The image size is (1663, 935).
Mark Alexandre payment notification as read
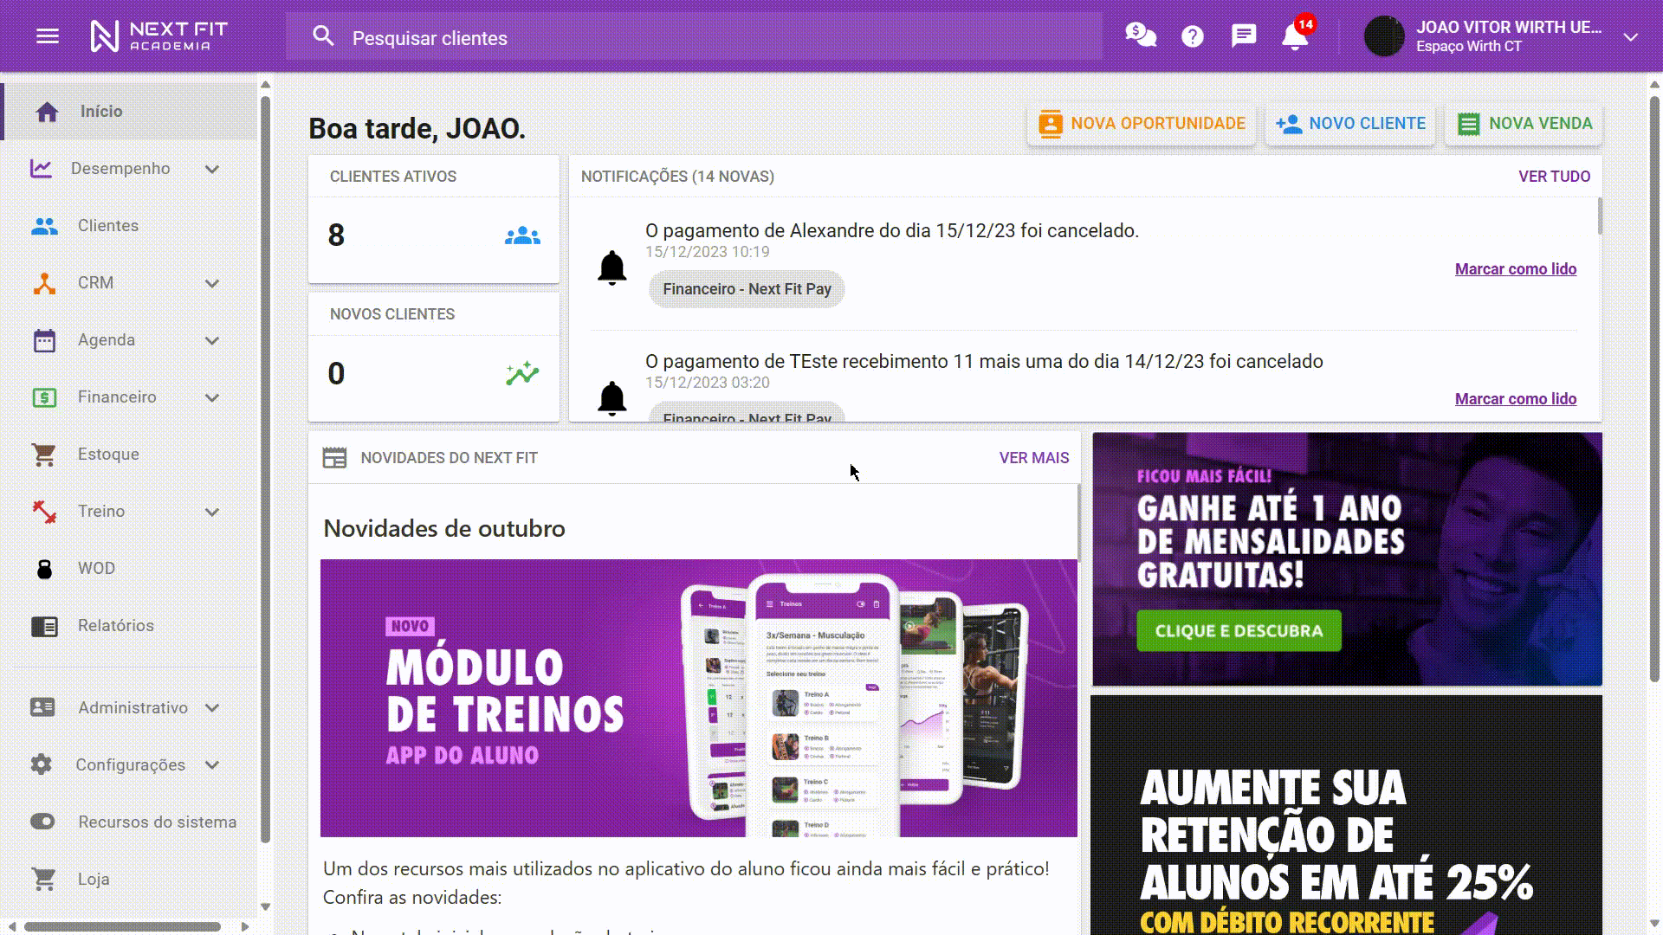[1515, 269]
